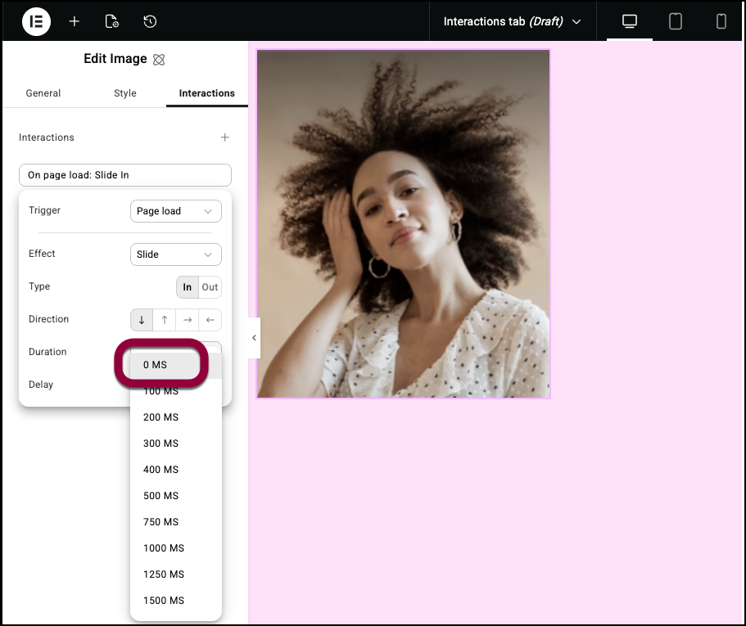Choose the upward arrow direction
The width and height of the screenshot is (746, 626).
pos(165,320)
